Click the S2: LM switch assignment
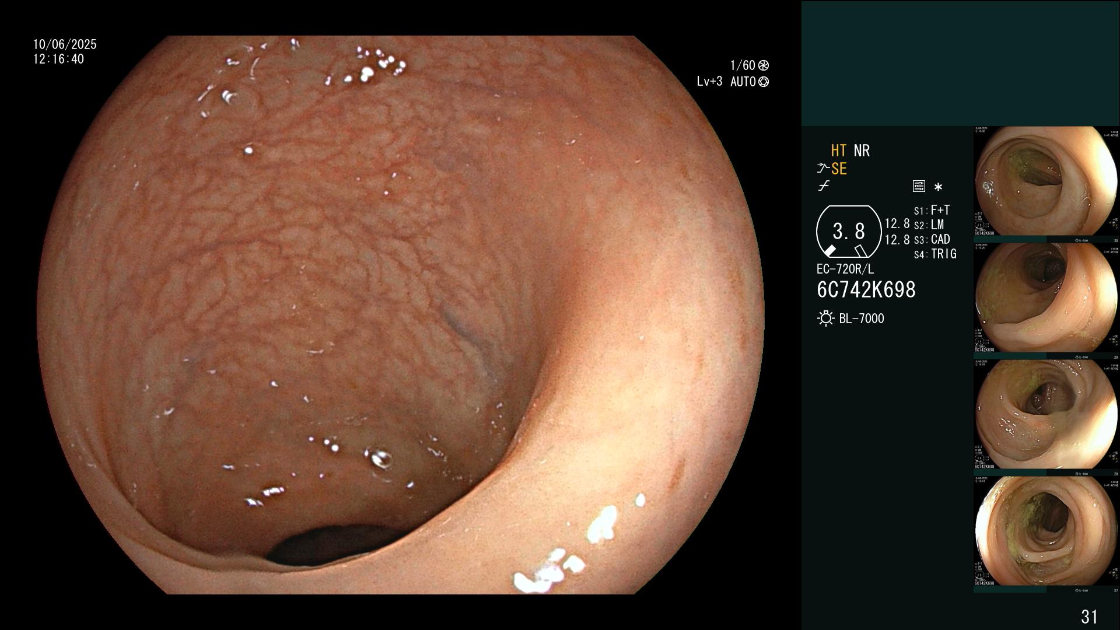Screen dimensions: 1120x630 pos(929,225)
